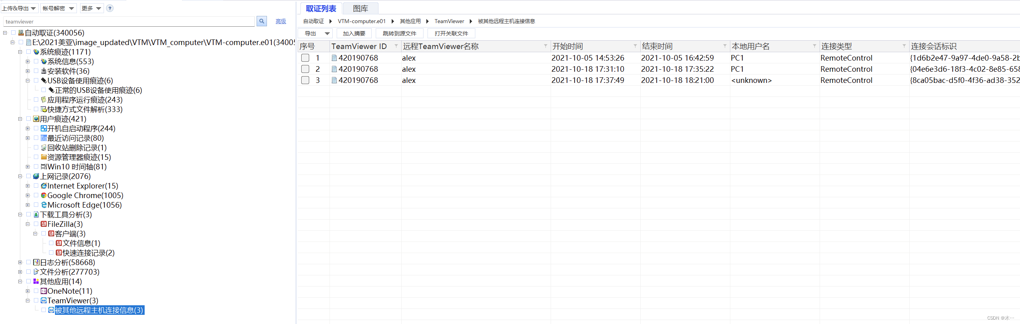This screenshot has height=324, width=1020.
Task: Check the box for result row 1
Action: point(305,58)
